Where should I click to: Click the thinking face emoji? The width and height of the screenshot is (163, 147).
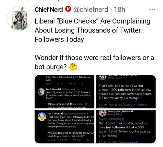pyautogui.click(x=73, y=67)
